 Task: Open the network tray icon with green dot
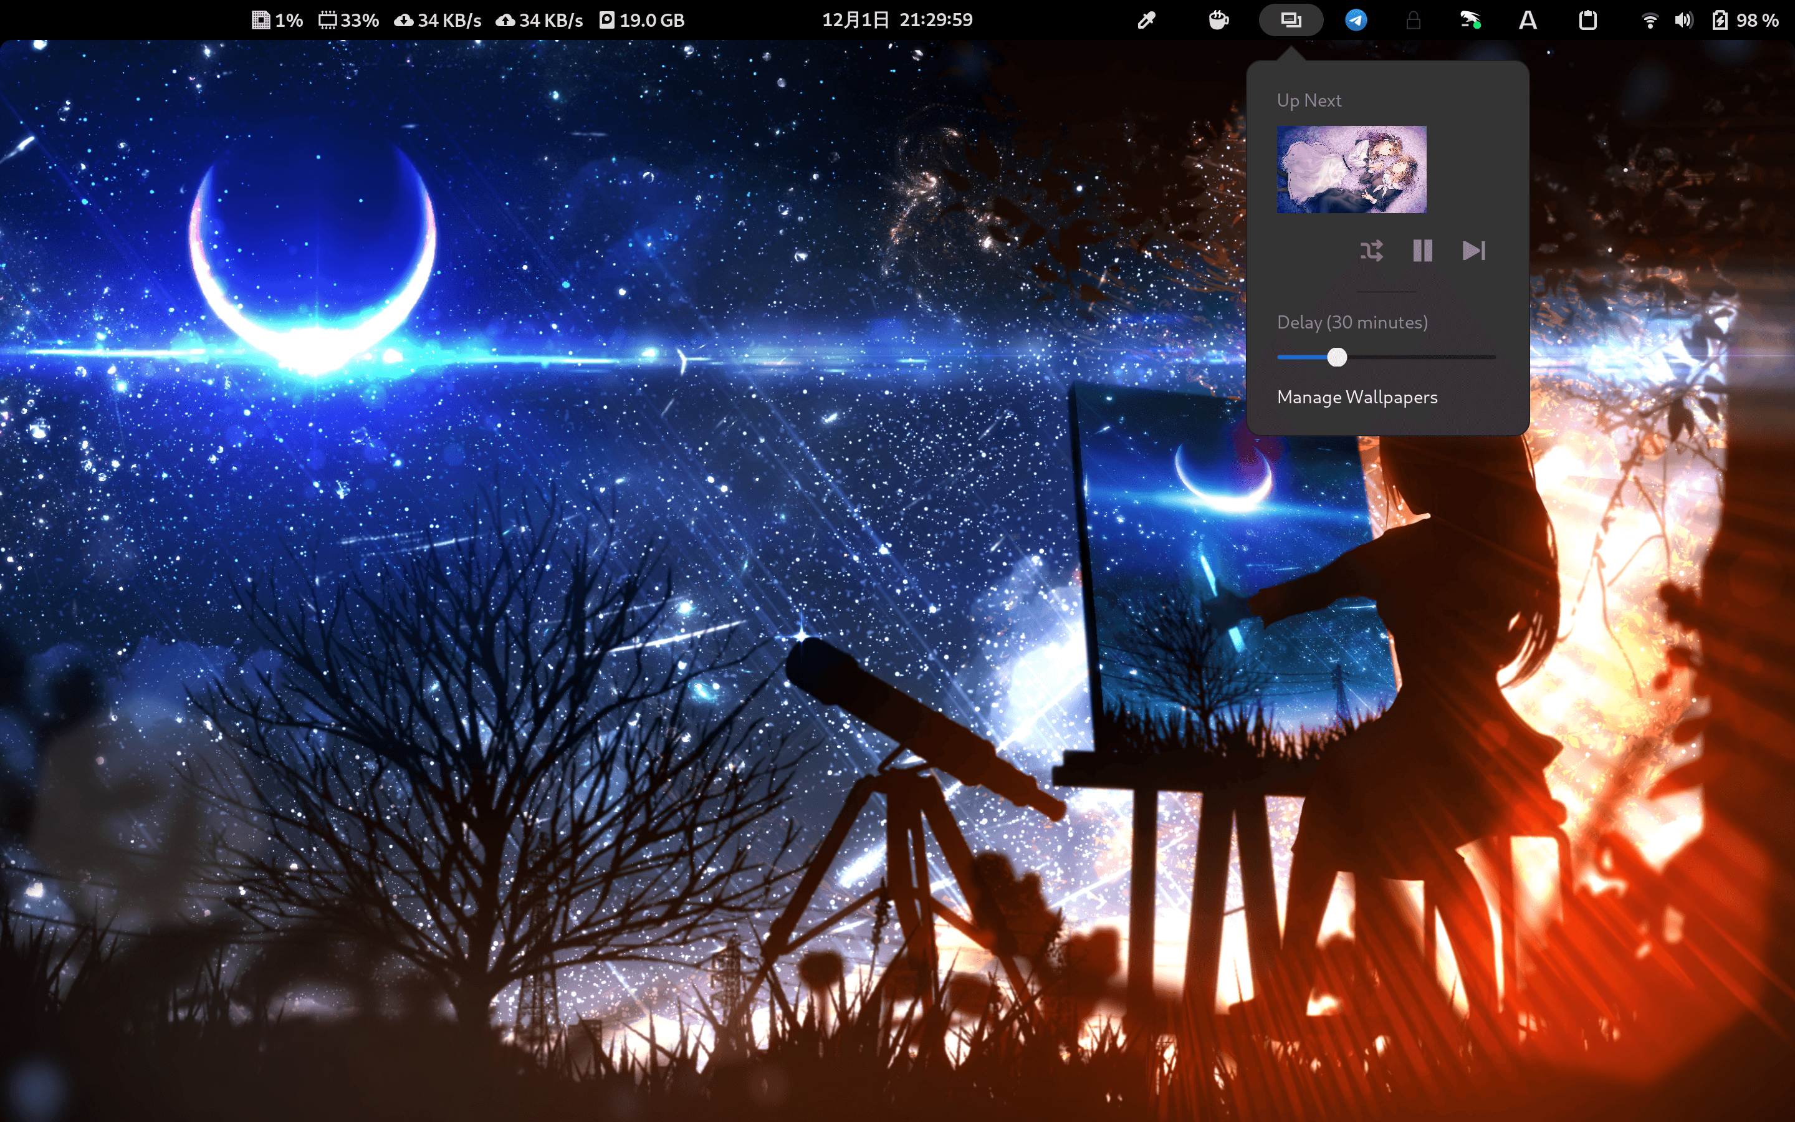pyautogui.click(x=1470, y=20)
